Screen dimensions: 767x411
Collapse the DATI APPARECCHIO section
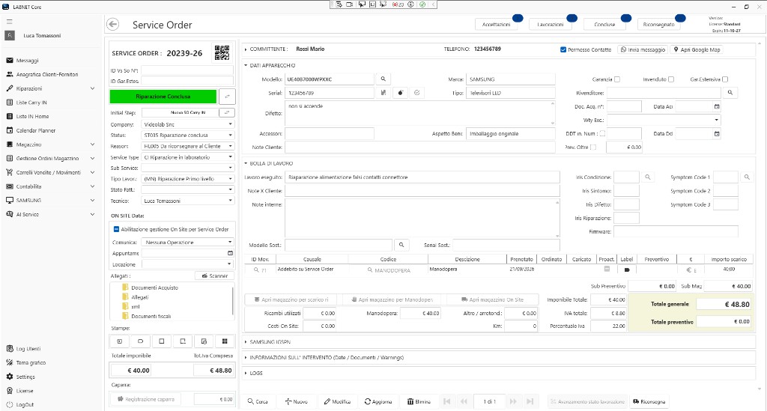coord(246,65)
